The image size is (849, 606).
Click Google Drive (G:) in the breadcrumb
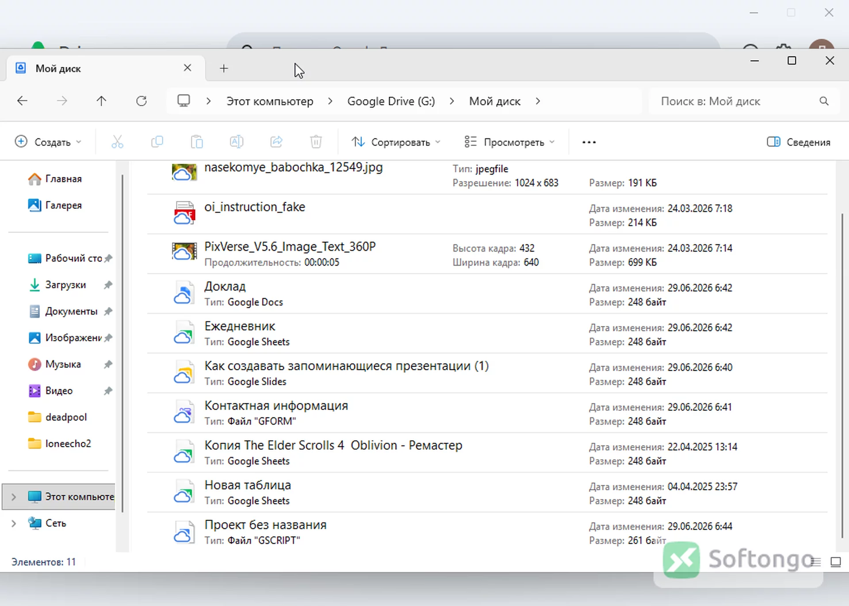coord(391,101)
